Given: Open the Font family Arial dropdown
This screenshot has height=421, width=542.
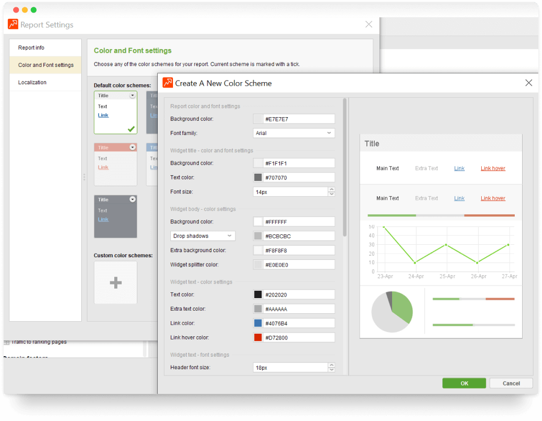Looking at the screenshot, I should (x=294, y=133).
